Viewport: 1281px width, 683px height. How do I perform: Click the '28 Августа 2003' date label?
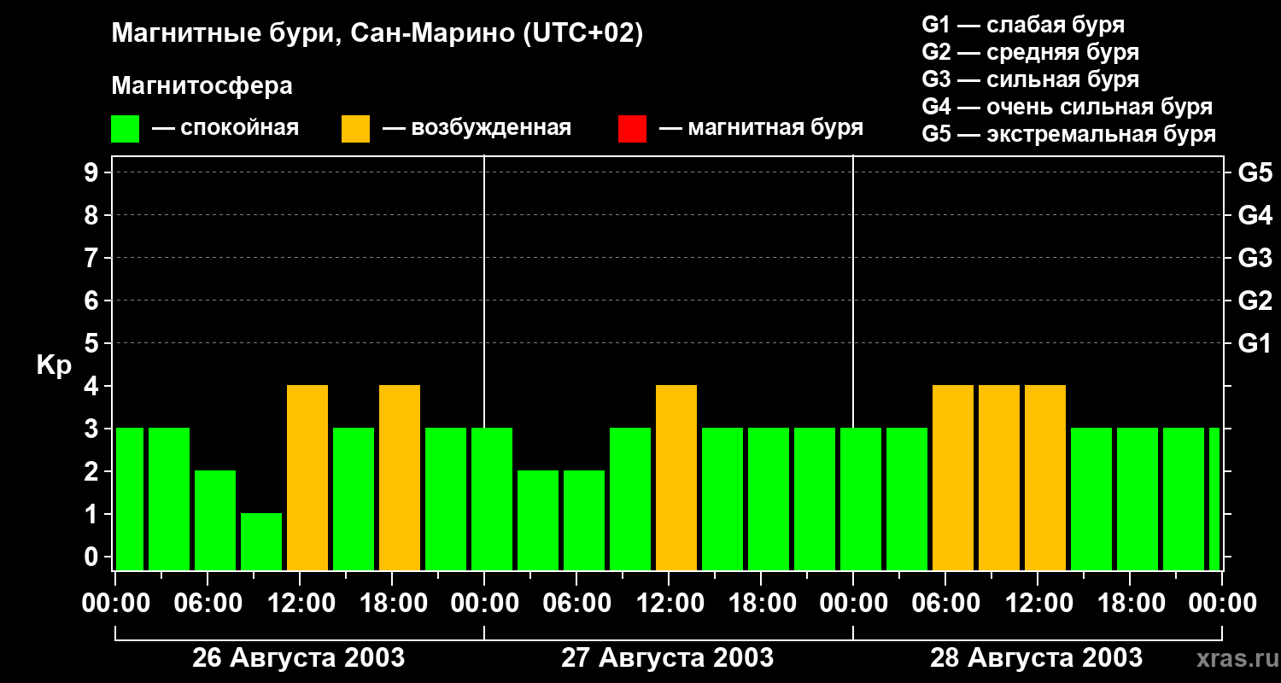[x=1036, y=657]
